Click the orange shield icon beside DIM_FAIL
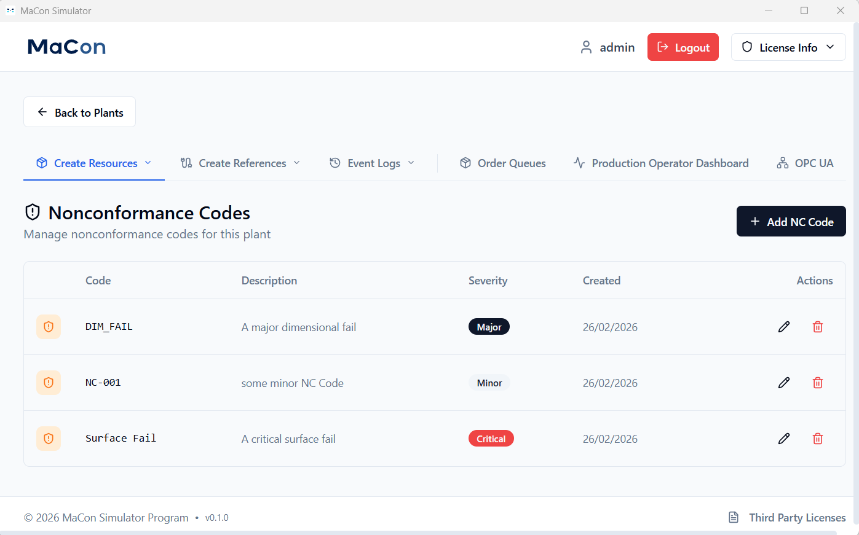Image resolution: width=859 pixels, height=535 pixels. (x=49, y=327)
